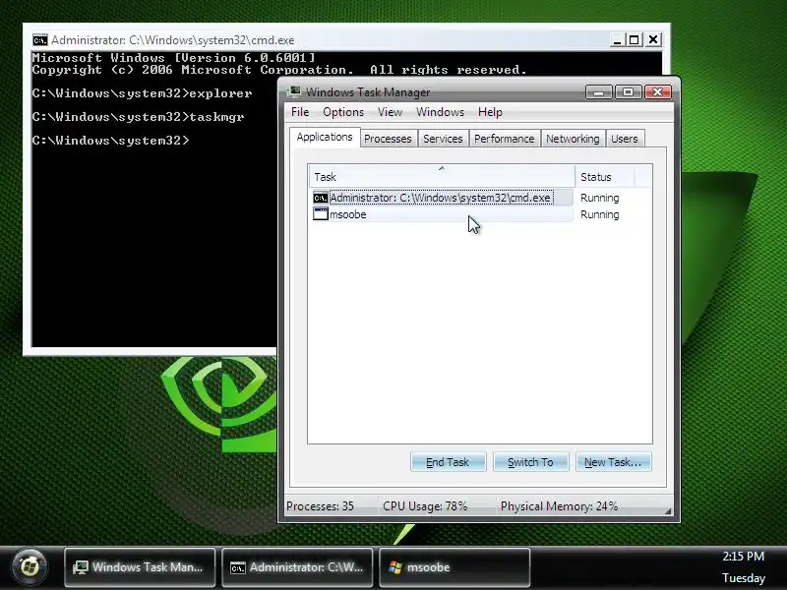Click the New Task... button

point(613,462)
